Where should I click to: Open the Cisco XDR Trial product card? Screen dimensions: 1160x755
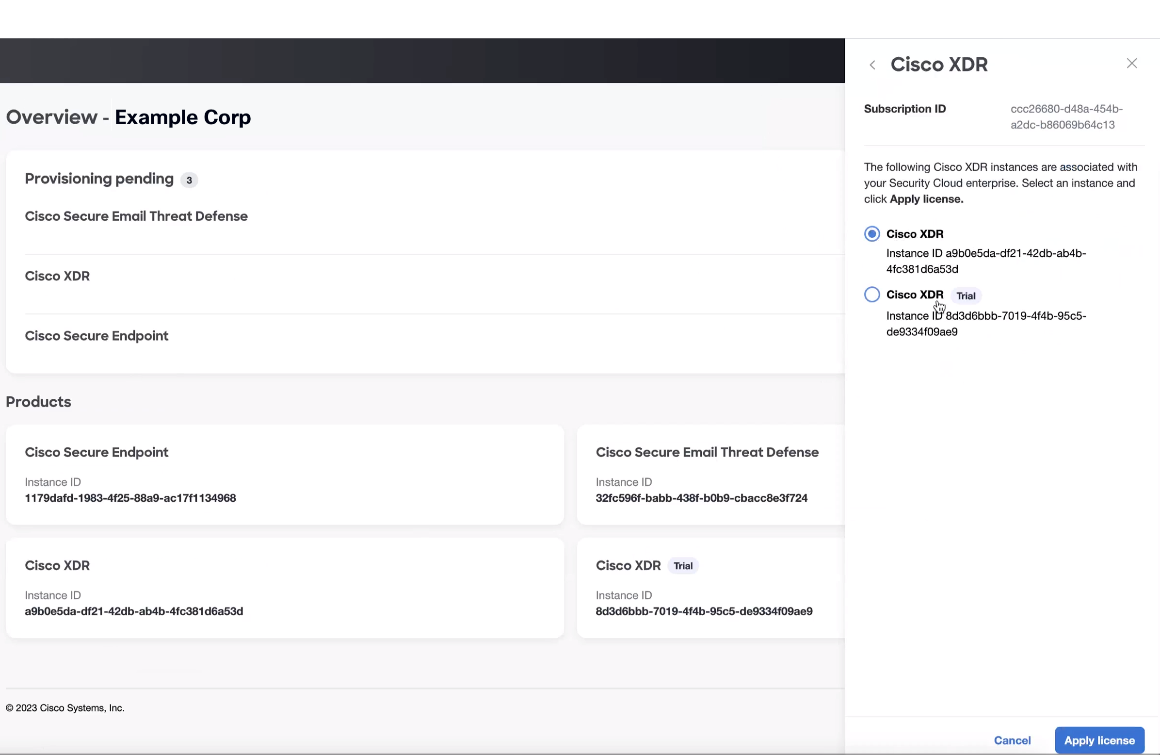coord(707,588)
